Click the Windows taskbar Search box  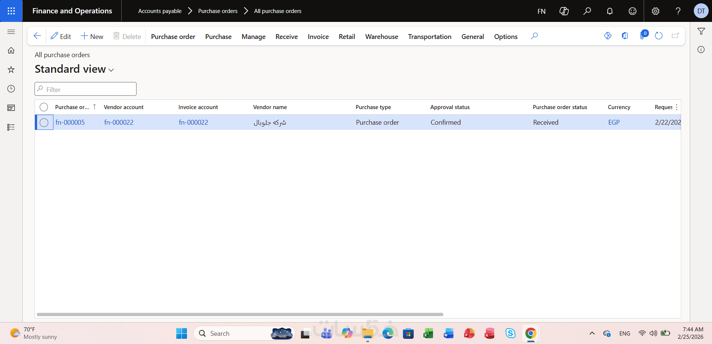pyautogui.click(x=244, y=333)
